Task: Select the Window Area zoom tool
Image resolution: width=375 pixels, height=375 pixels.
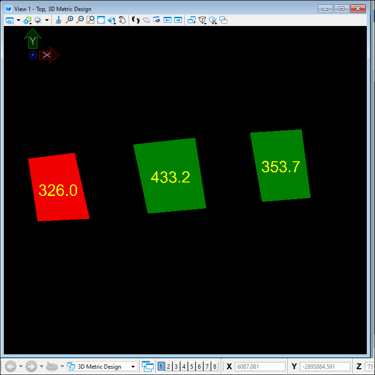Action: pyautogui.click(x=91, y=20)
